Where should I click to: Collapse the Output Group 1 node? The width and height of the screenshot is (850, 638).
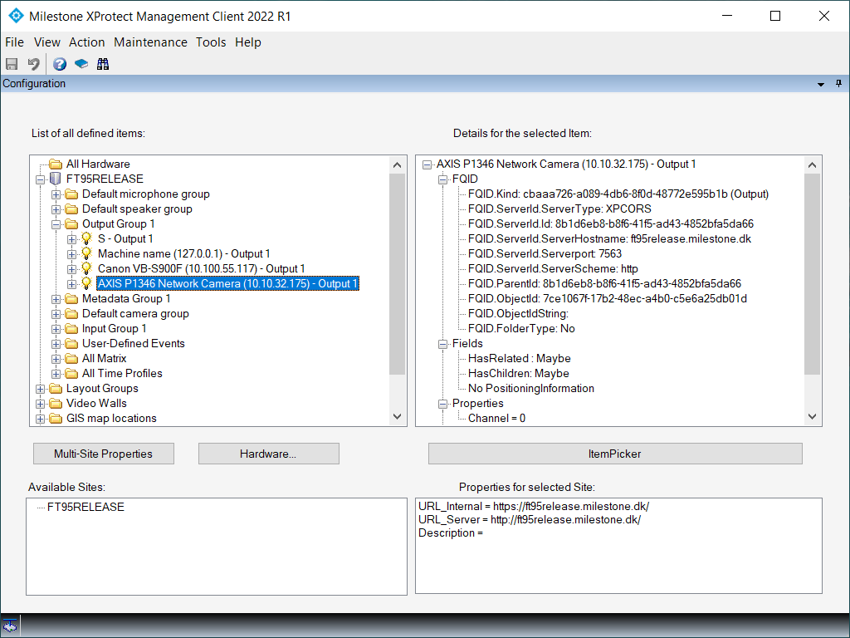coord(56,224)
